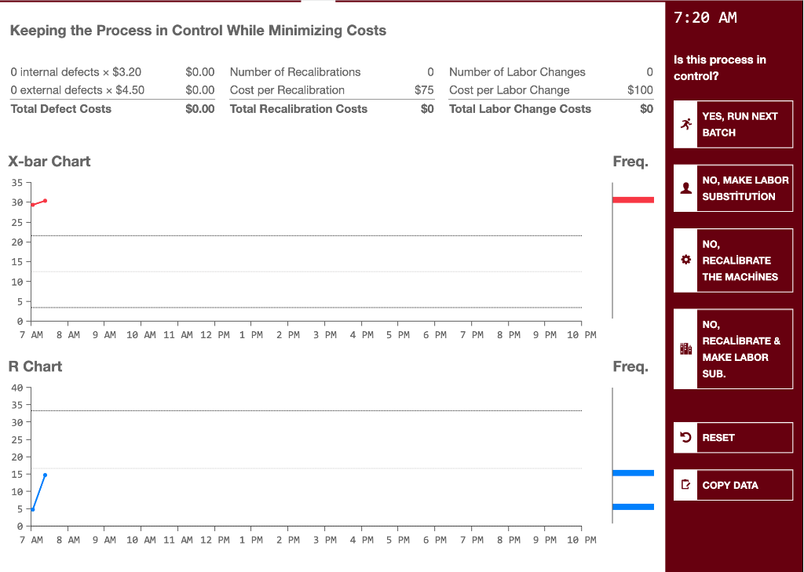Select the person silhouette icon for labor substitution
The height and width of the screenshot is (572, 804).
pos(685,188)
